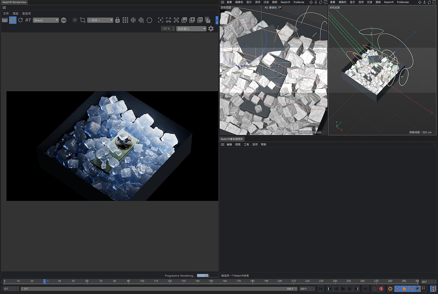Click the play forward button
This screenshot has height=294, width=438.
[343, 289]
